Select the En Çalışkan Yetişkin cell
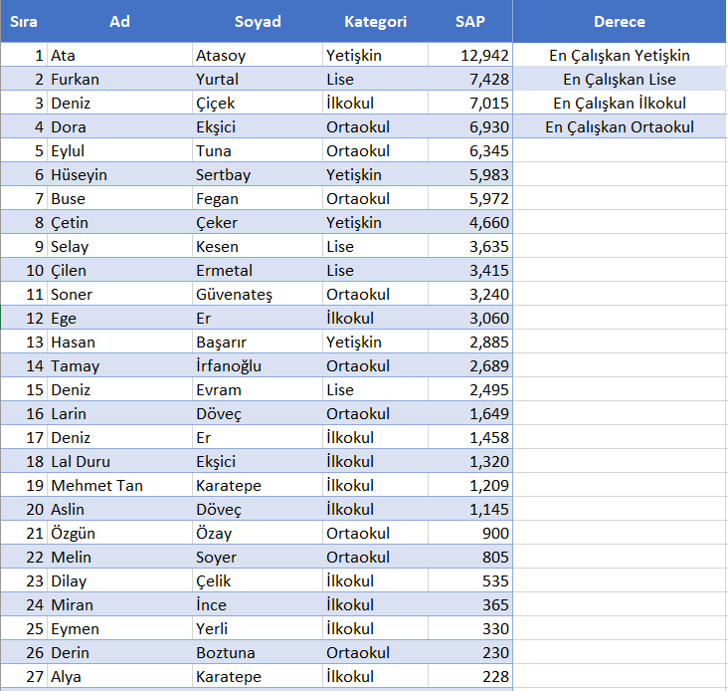 619,56
